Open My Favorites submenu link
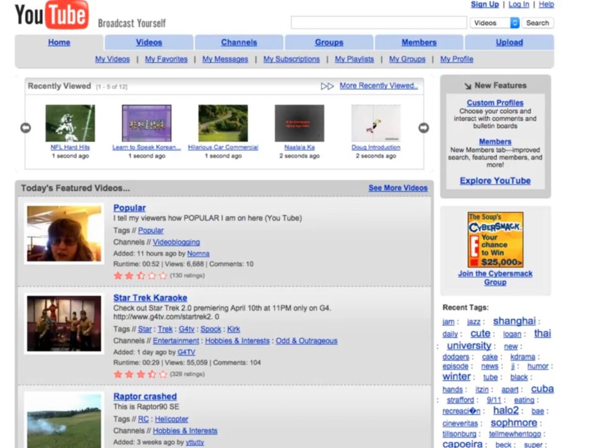599x448 pixels. pyautogui.click(x=166, y=59)
